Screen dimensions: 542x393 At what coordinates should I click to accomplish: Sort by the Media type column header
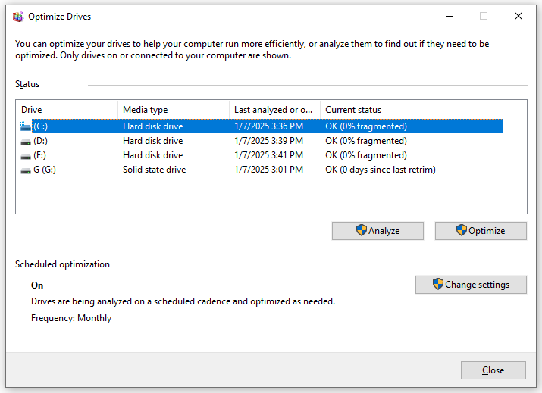click(174, 110)
